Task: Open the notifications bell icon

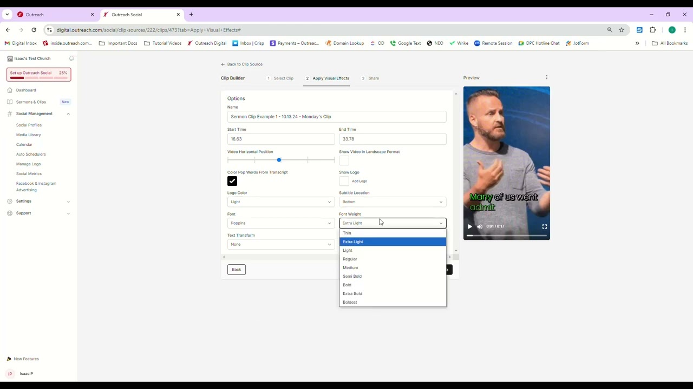Action: pos(71,58)
